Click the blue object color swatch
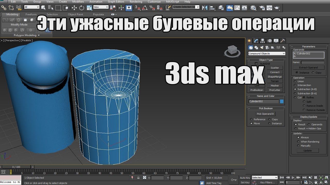The image size is (330, 185). click(282, 101)
